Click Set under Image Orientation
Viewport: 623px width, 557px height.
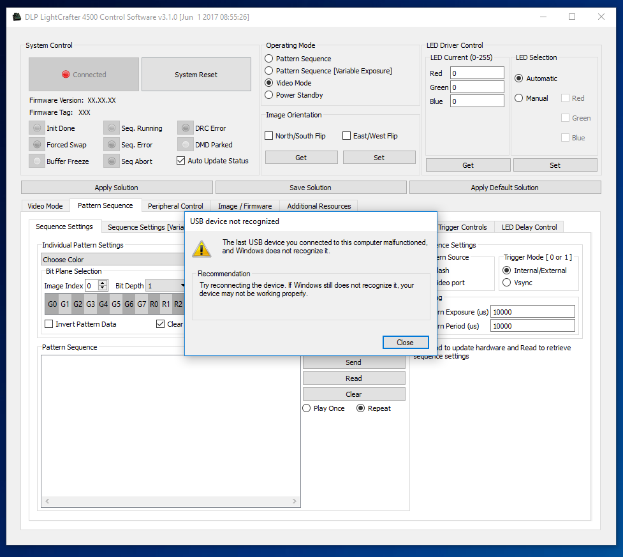coord(379,158)
